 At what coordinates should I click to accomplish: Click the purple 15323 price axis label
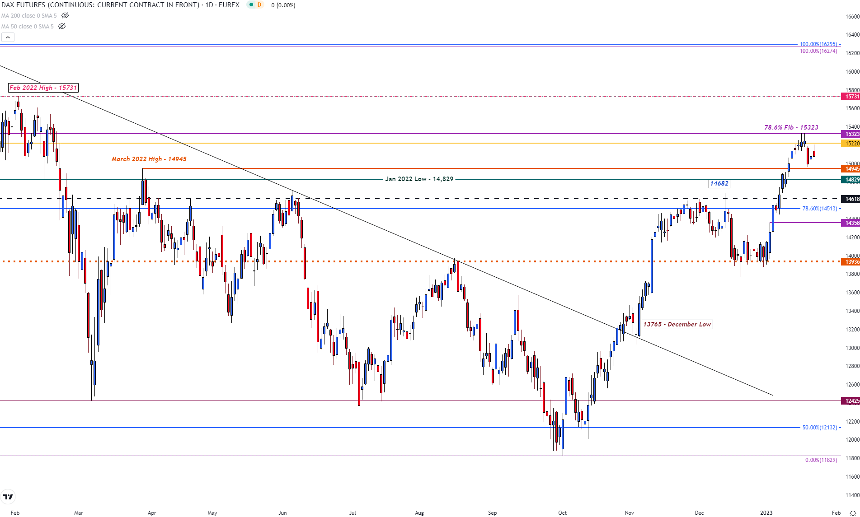(x=851, y=134)
